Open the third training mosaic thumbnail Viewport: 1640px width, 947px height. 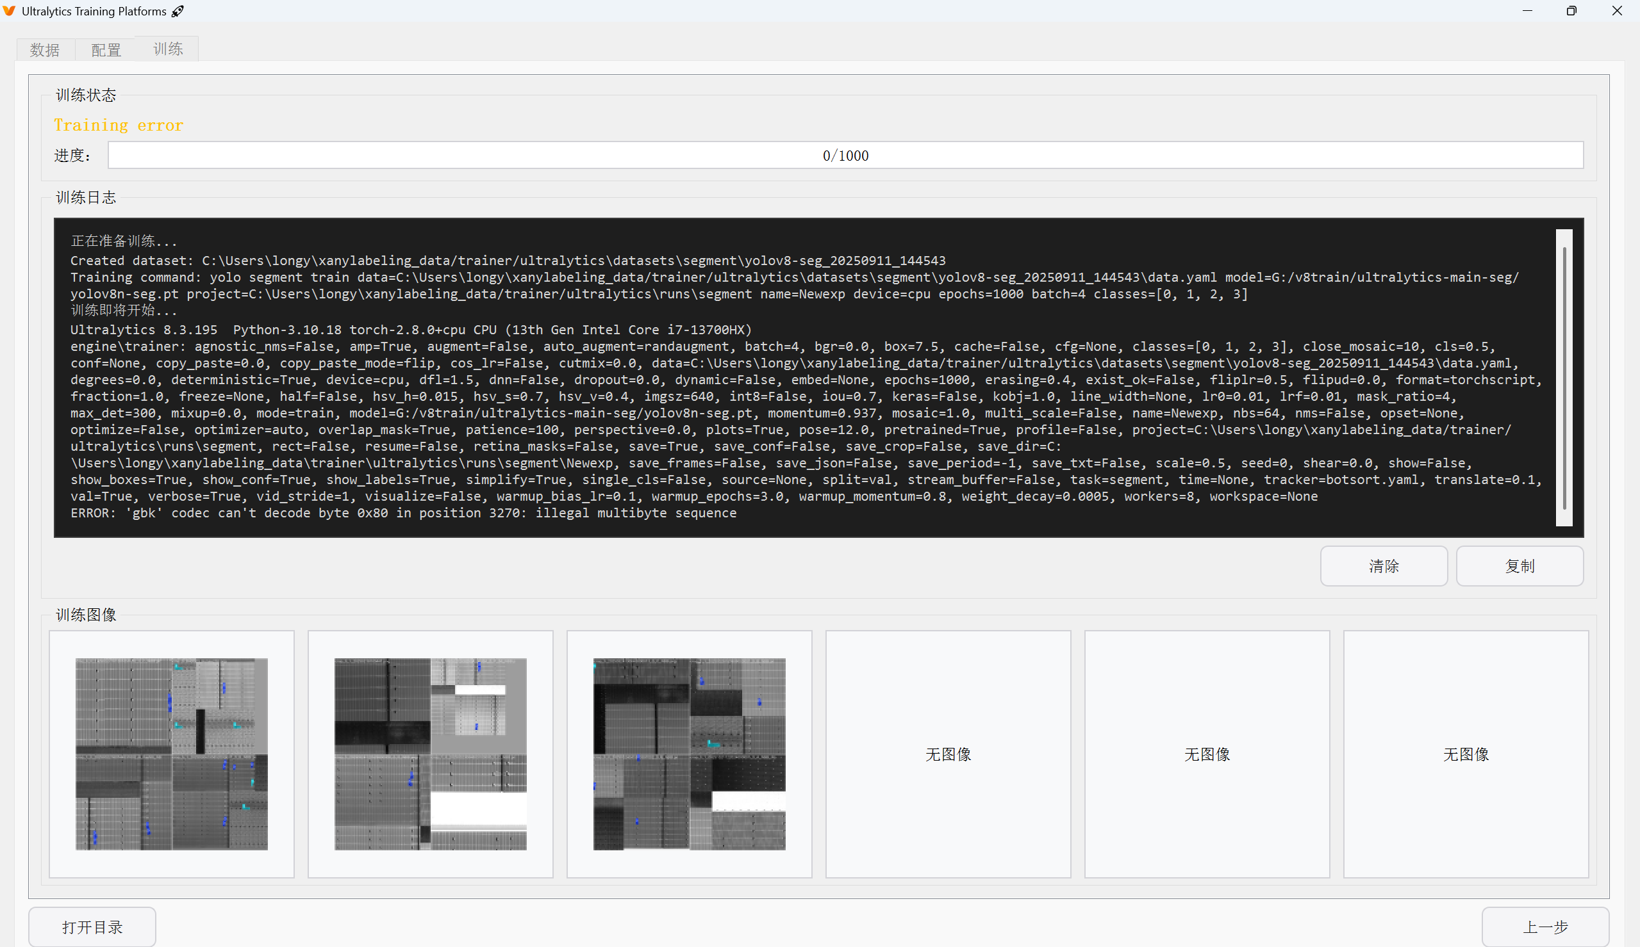689,754
